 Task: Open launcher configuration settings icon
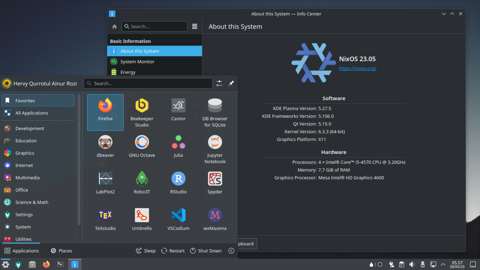pos(219,83)
